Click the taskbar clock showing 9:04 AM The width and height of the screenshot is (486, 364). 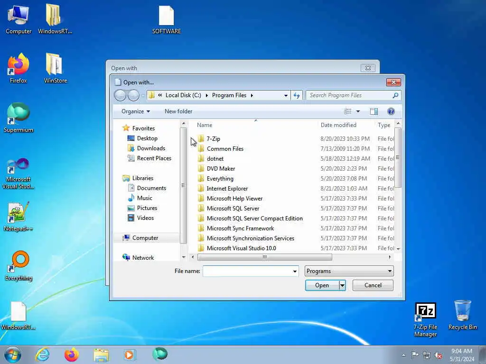tap(462, 355)
